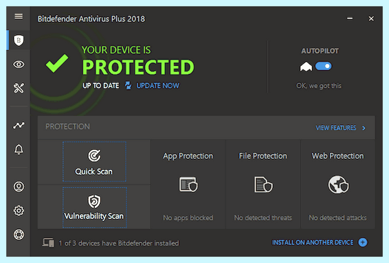Start Quick Scan via its label
Viewport: 389px width, 263px height.
(x=94, y=172)
